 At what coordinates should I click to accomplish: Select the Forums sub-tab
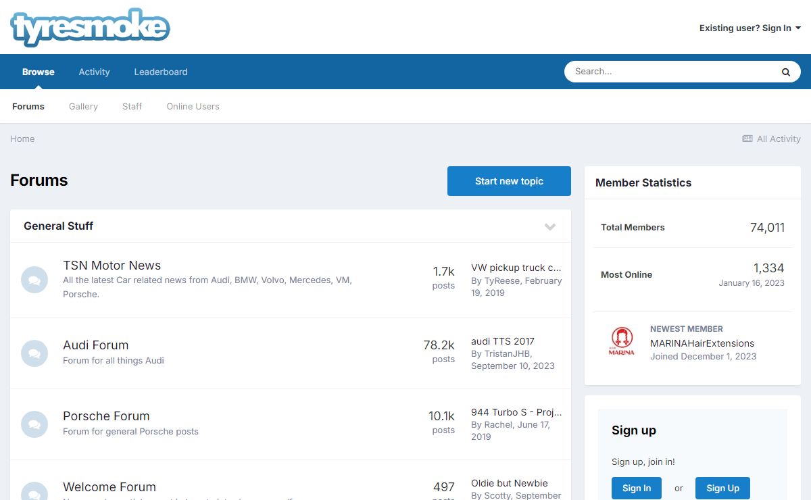[28, 106]
